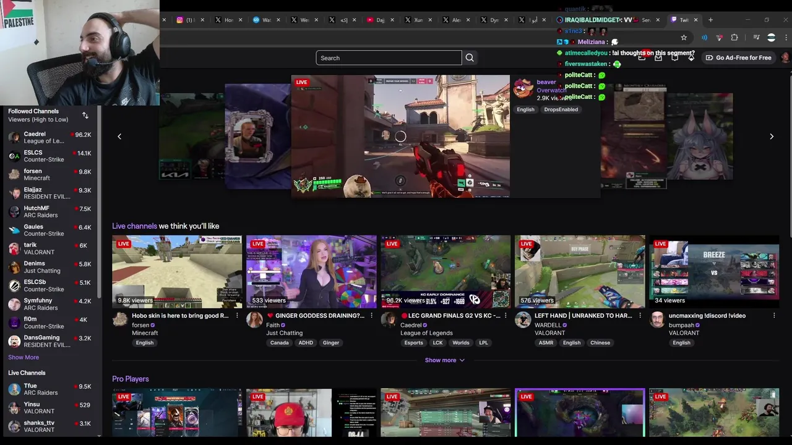Viewport: 792px width, 445px height.
Task: Open the featured Overwatch stream video
Action: pyautogui.click(x=400, y=136)
